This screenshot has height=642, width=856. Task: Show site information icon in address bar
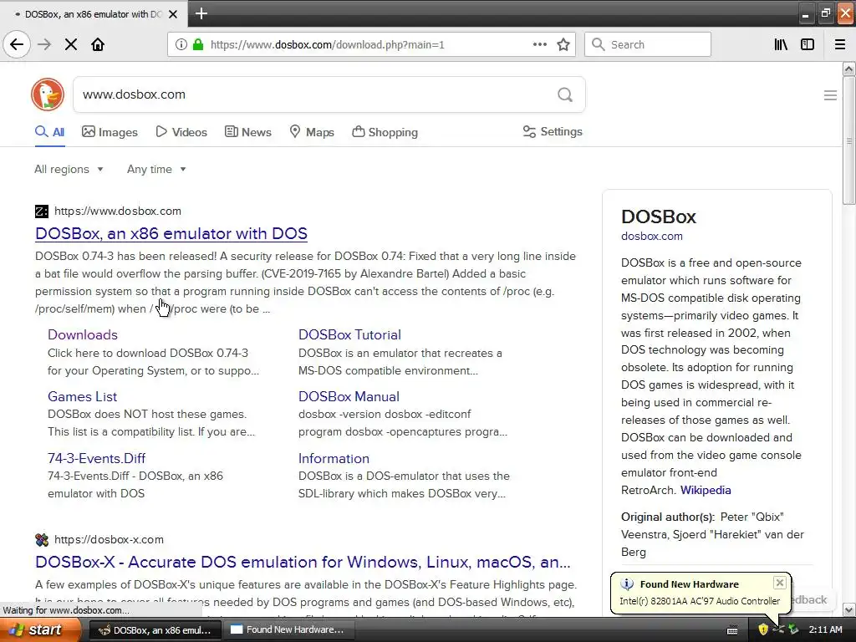tap(181, 44)
